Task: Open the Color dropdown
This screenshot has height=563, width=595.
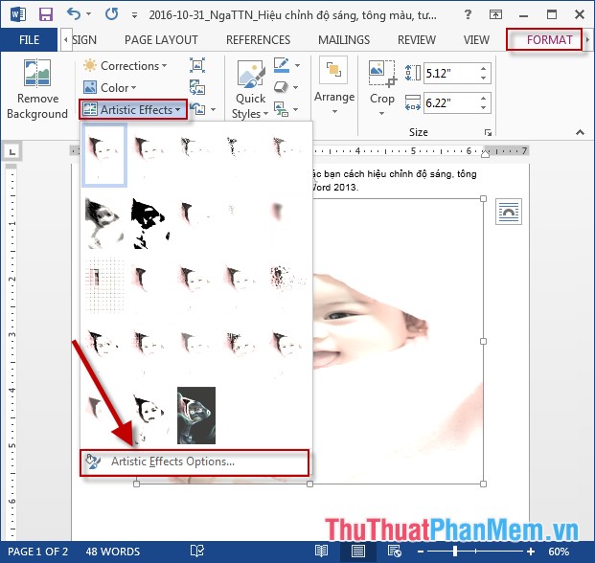Action: click(x=109, y=87)
